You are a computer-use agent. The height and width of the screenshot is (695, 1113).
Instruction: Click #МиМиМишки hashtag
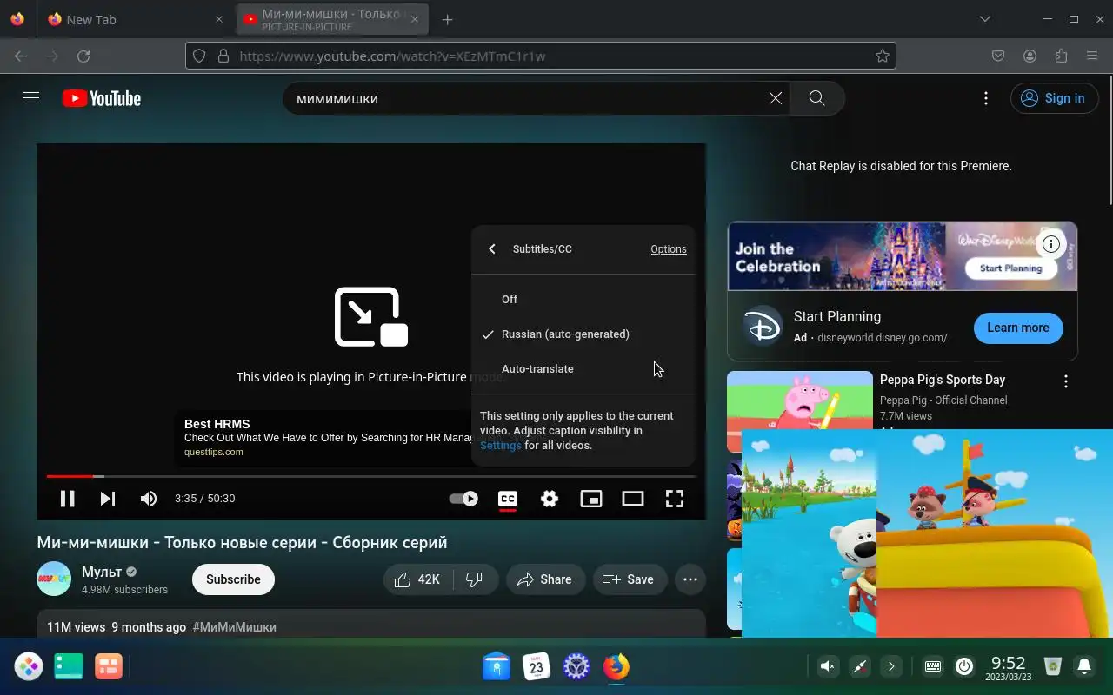coord(235,627)
